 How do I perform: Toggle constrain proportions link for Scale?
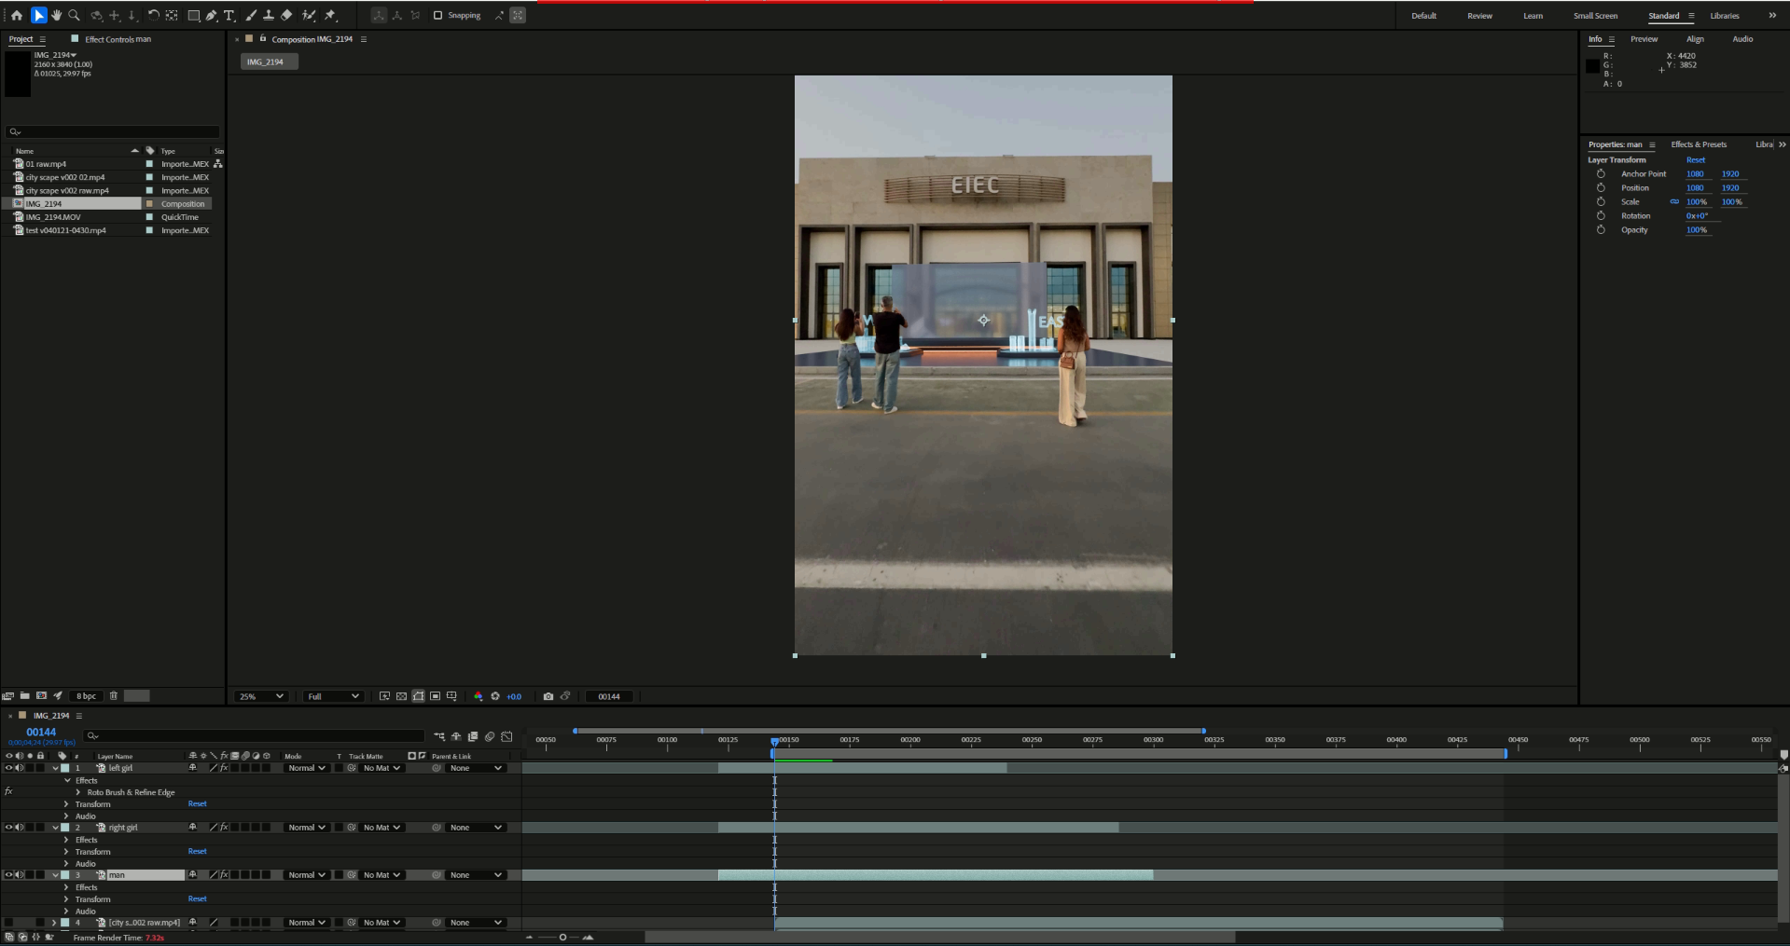1674,202
